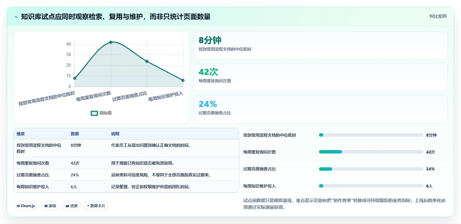
Task: Click the chart data point at 24
Action: 147,61
